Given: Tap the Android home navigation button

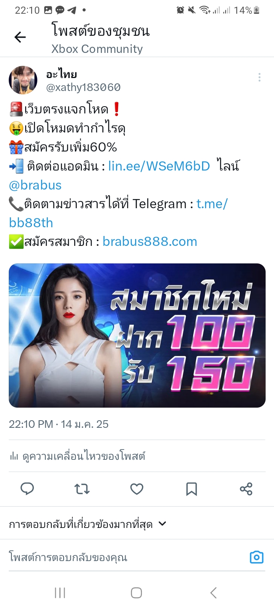Looking at the screenshot, I should pos(136,593).
